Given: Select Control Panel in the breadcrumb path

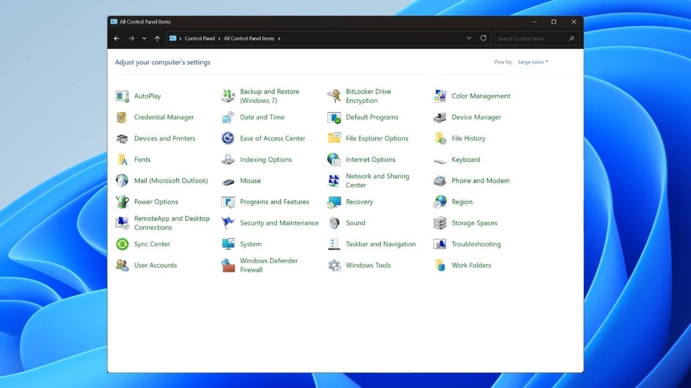Looking at the screenshot, I should point(200,39).
